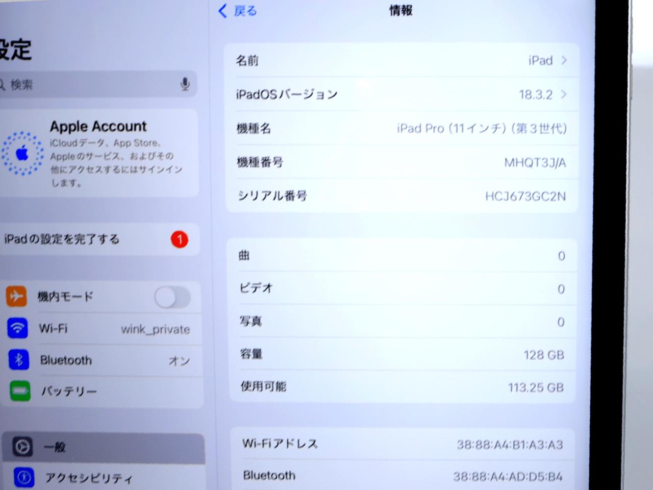Open Wi-Fi settings showing wink_private

coord(101,328)
